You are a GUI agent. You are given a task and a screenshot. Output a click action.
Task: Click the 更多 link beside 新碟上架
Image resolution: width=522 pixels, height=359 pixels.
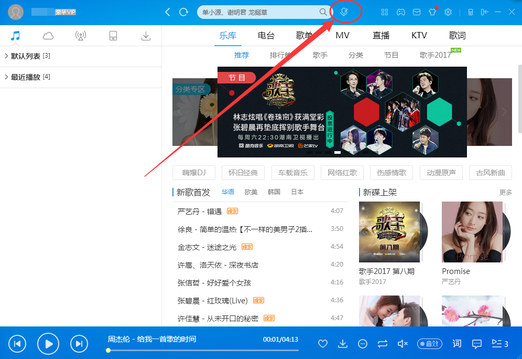click(x=505, y=192)
